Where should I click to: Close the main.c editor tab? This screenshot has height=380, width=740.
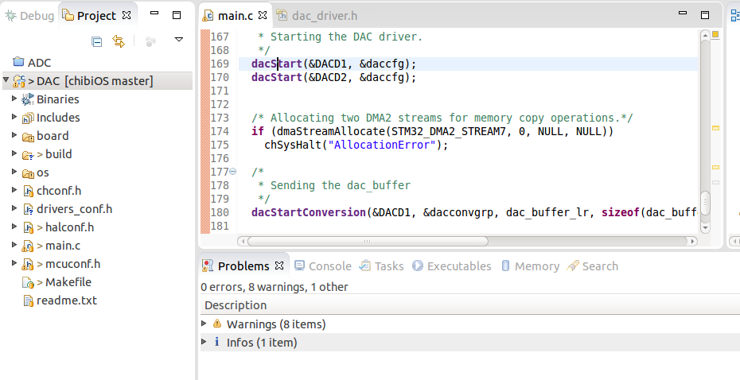tap(263, 15)
